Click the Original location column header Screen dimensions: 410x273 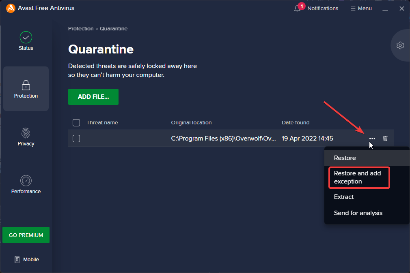coord(191,123)
